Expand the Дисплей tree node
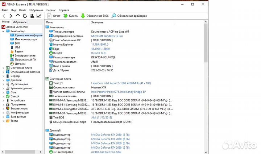Screen dimensions: 261x154 [3, 80]
